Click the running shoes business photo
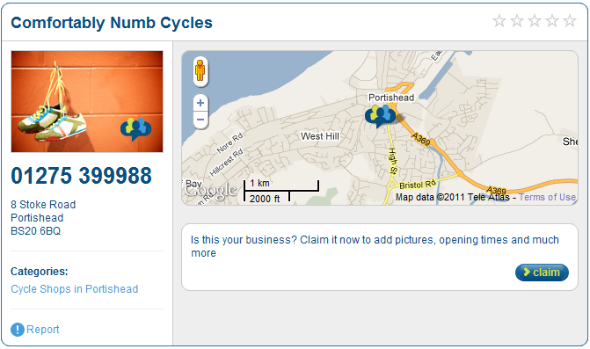This screenshot has height=349, width=590. (x=87, y=102)
